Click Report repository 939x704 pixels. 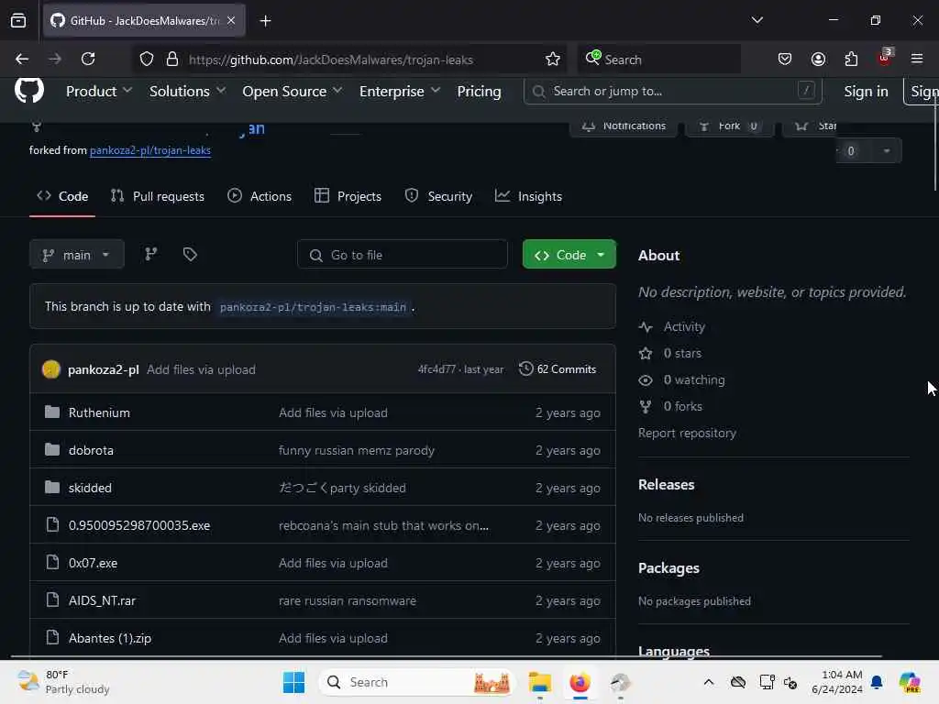[687, 433]
